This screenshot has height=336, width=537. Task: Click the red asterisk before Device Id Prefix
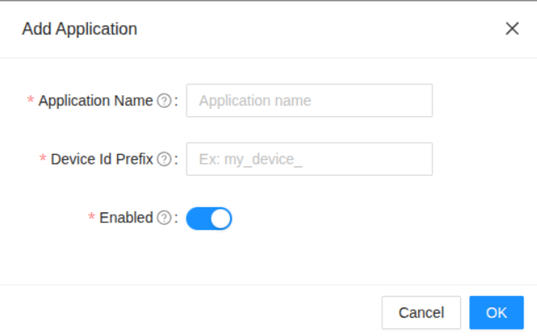tap(43, 160)
